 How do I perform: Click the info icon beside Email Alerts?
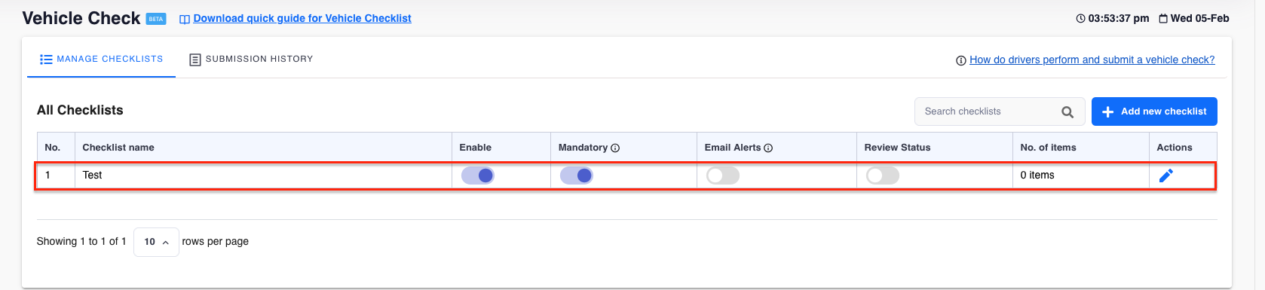[x=768, y=148]
